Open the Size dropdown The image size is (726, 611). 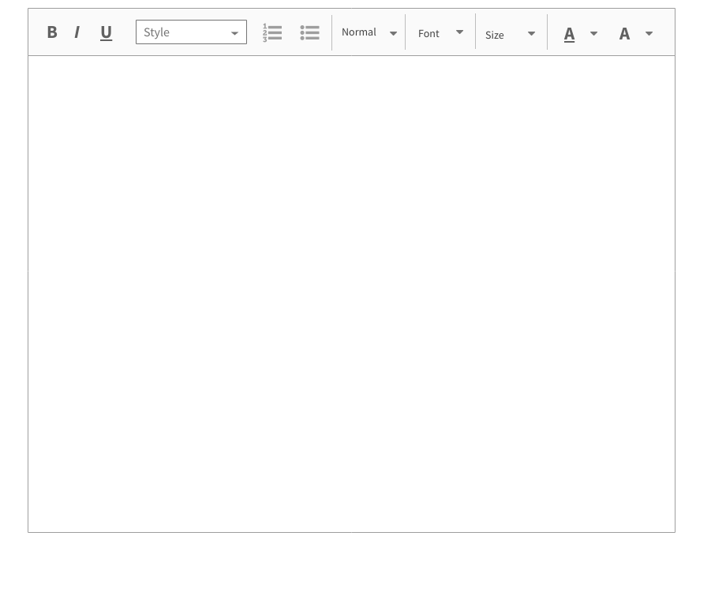(x=510, y=33)
